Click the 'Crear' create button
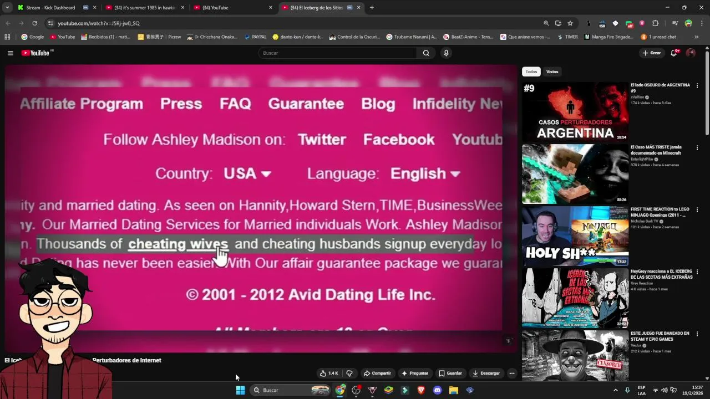The width and height of the screenshot is (710, 399). (x=652, y=53)
